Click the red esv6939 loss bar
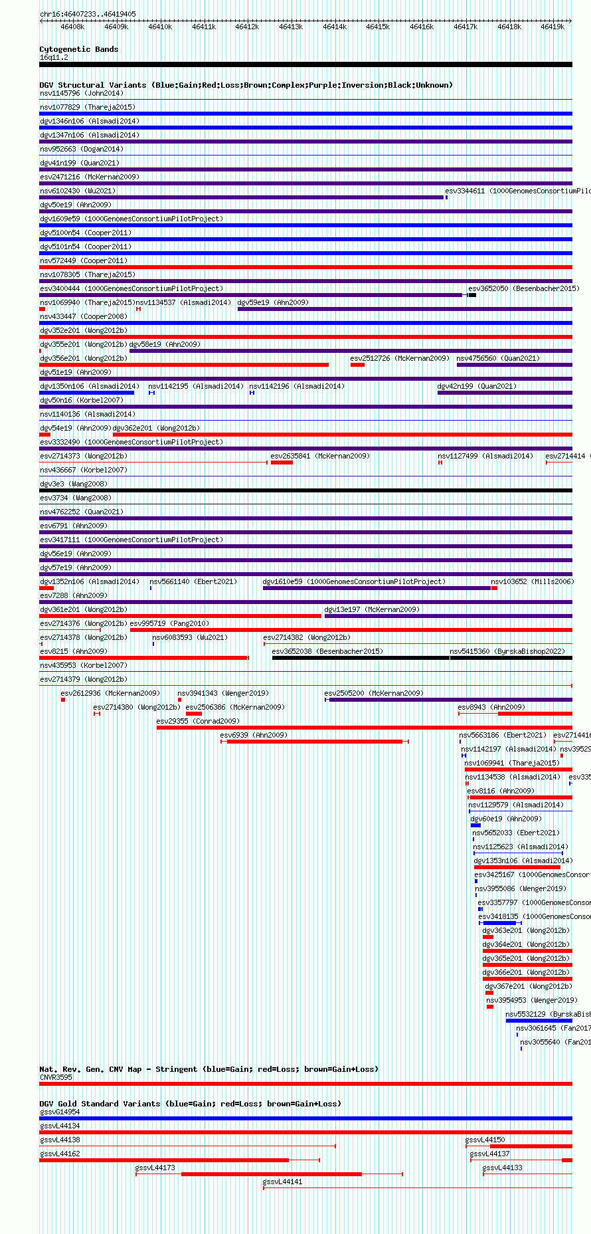591x1234 pixels. pyautogui.click(x=315, y=742)
